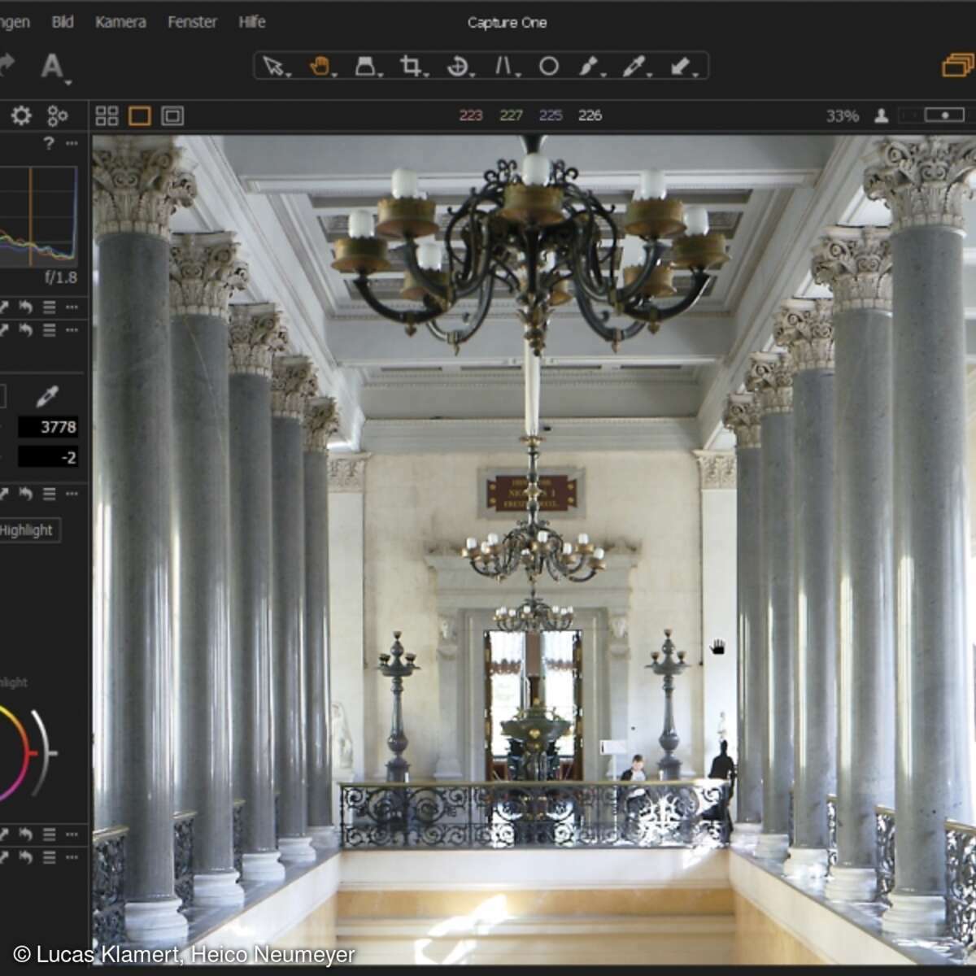This screenshot has height=976, width=976.
Task: Switch to the multi-image grid viewer mode
Action: click(105, 115)
